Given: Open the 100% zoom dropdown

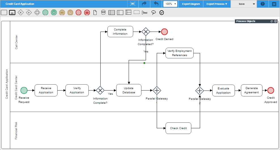Looking at the screenshot, I should click(170, 4).
